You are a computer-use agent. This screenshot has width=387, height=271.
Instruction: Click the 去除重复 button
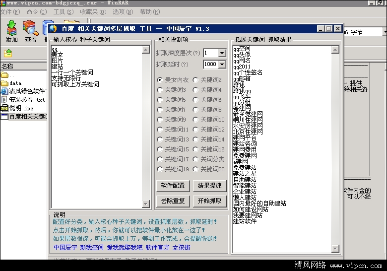point(173,201)
